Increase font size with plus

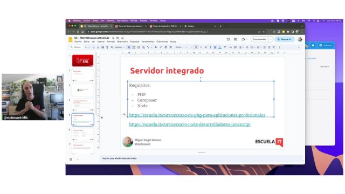tap(201, 47)
